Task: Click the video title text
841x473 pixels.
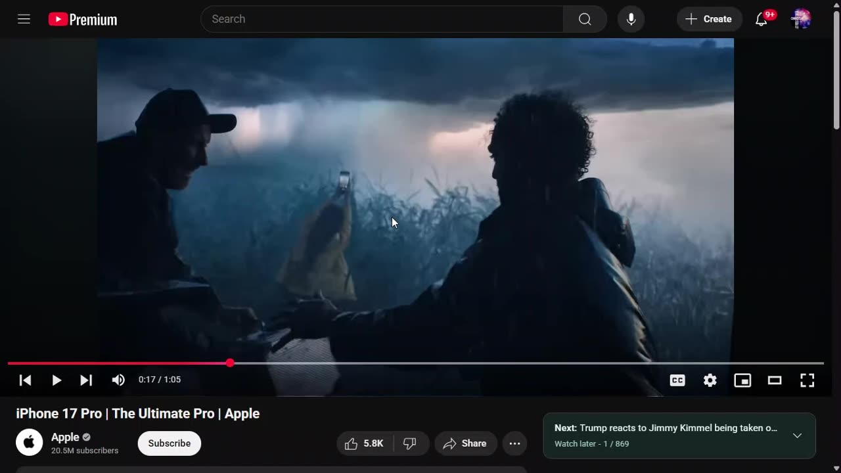Action: pos(138,414)
